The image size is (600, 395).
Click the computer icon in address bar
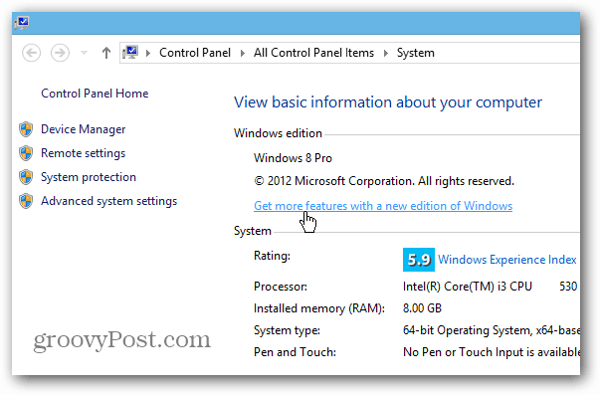130,52
